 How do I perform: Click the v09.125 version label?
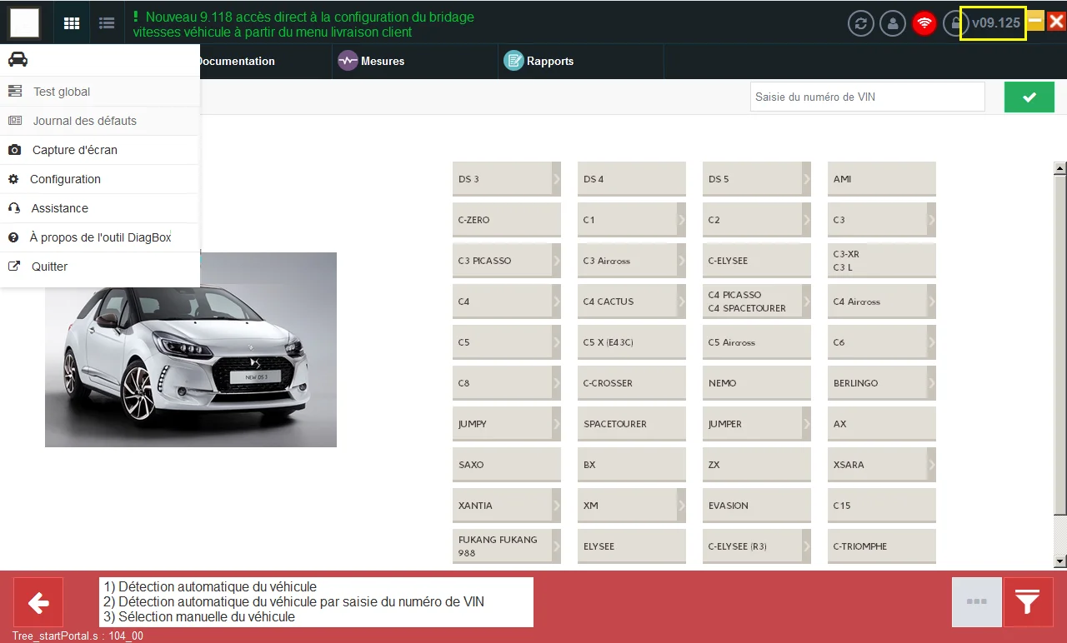coord(996,22)
